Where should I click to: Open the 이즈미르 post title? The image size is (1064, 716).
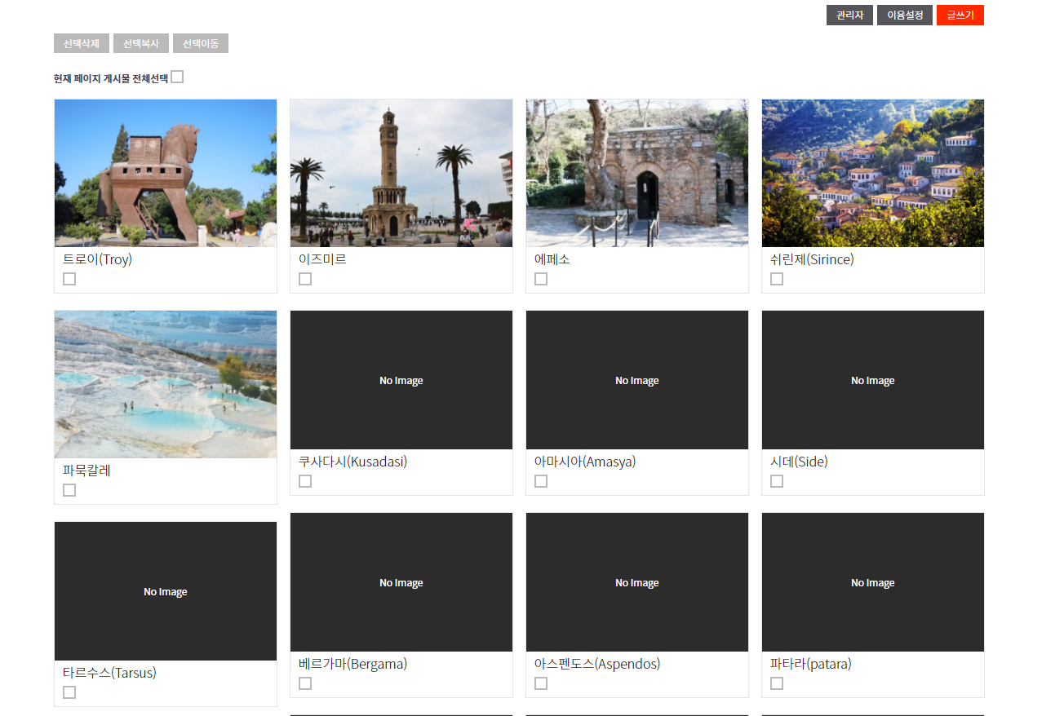pyautogui.click(x=322, y=259)
